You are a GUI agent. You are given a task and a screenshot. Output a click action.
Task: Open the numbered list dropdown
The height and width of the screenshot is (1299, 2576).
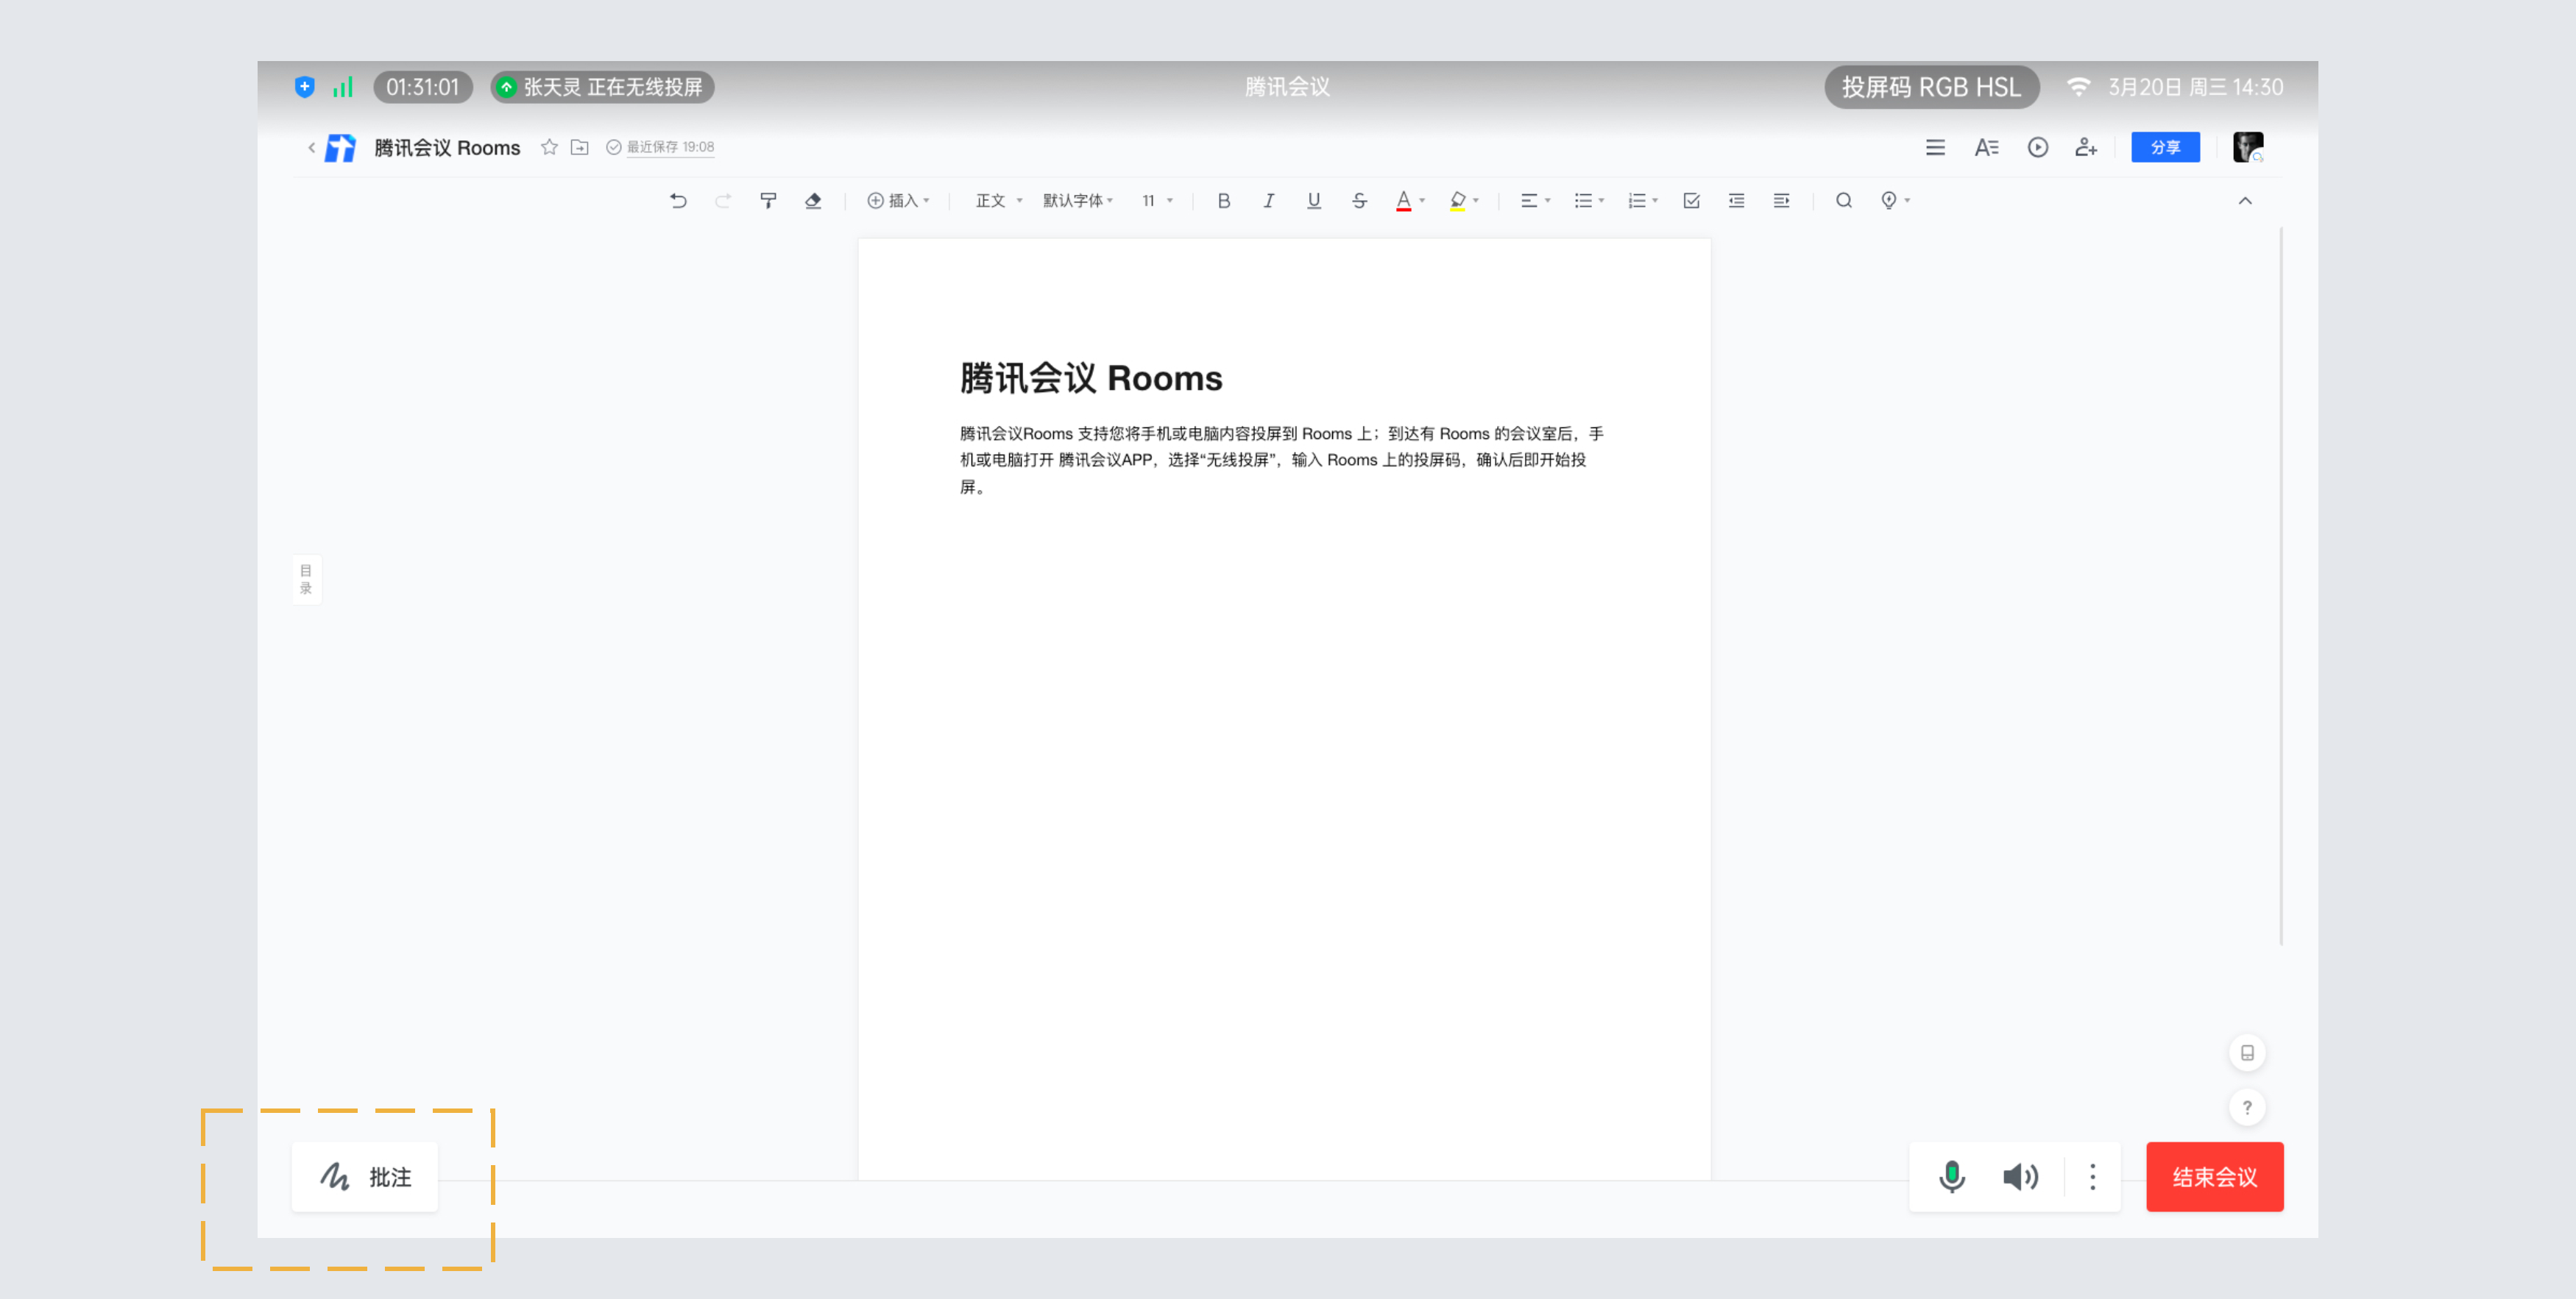(x=1643, y=201)
